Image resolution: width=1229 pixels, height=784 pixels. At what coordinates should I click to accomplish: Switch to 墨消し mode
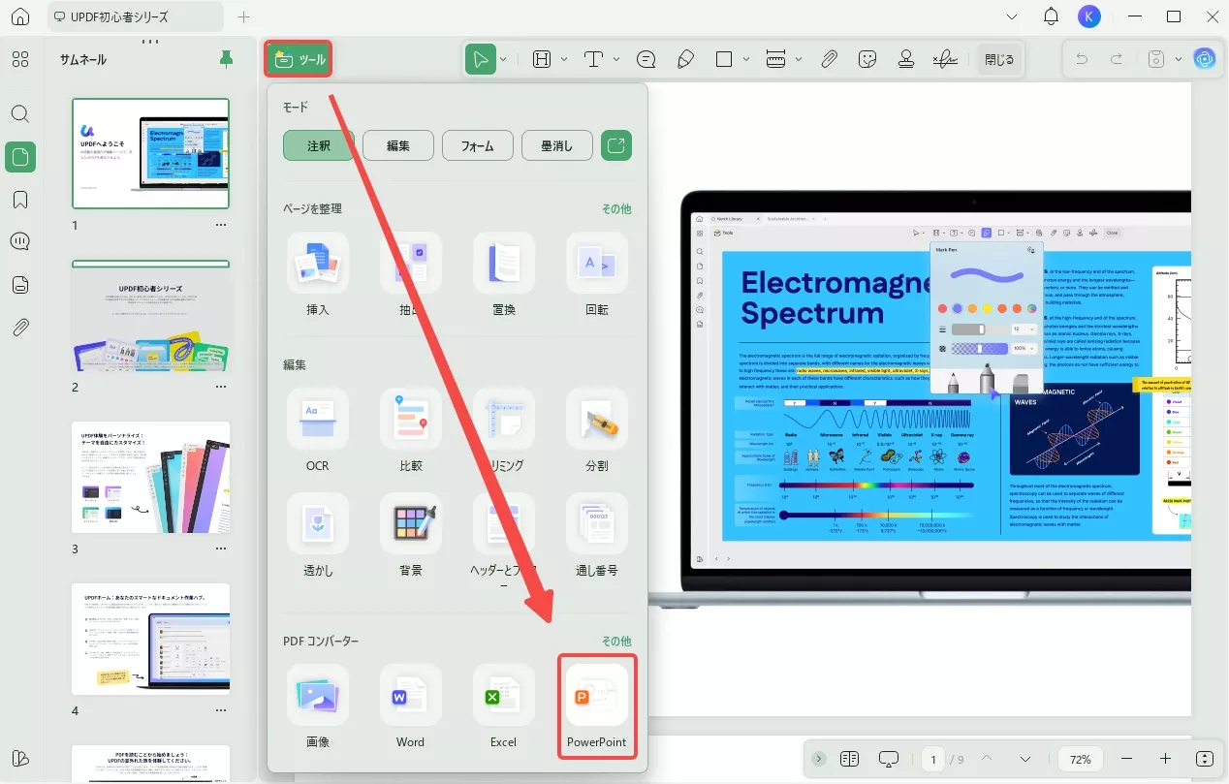coord(557,145)
